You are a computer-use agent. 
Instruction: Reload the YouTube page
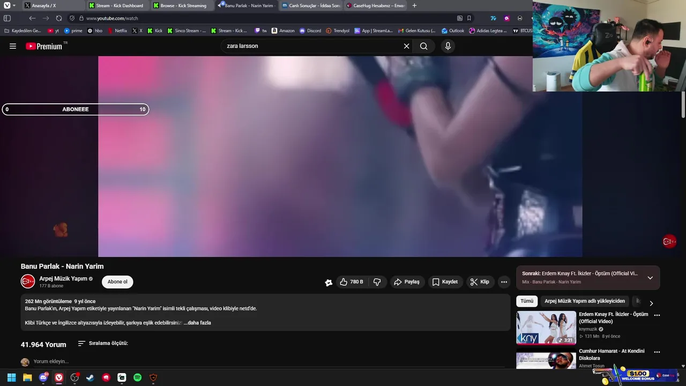pos(59,18)
